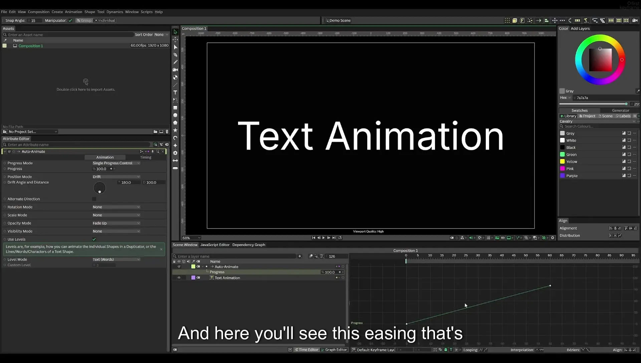Open the Sort Order None dropdown

pos(161,35)
